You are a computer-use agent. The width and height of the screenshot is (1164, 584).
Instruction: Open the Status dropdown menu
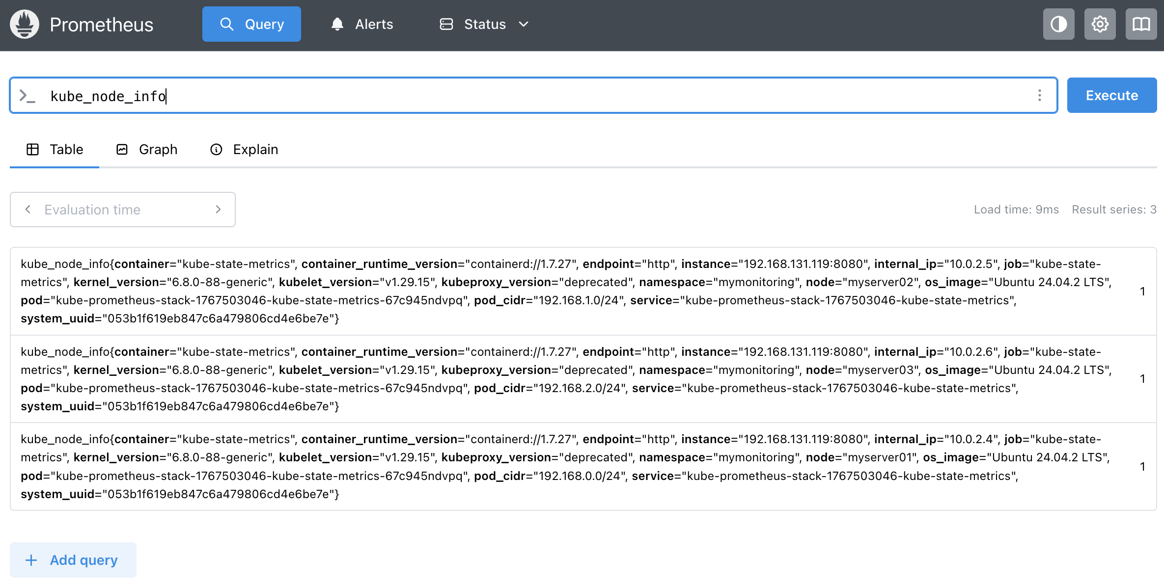coord(484,24)
